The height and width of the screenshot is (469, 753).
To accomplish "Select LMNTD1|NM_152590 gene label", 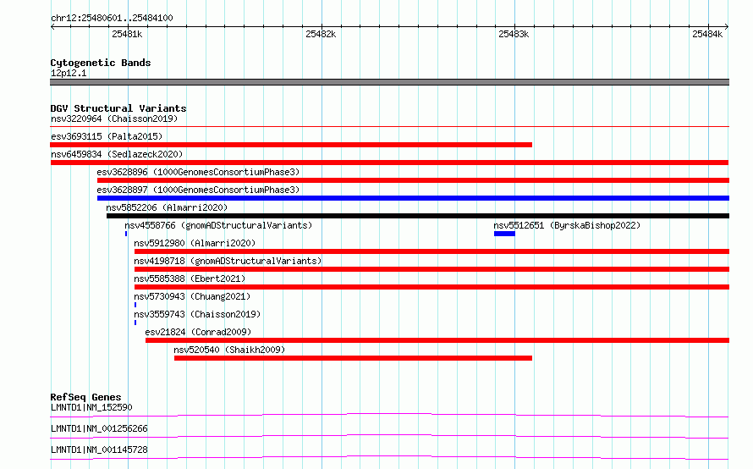I will click(91, 407).
